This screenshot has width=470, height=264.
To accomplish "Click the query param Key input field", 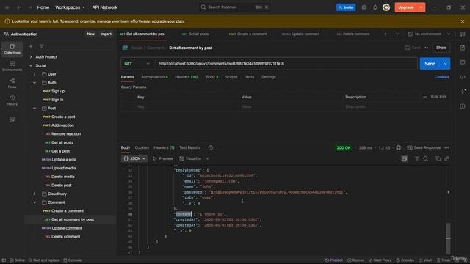I will pyautogui.click(x=186, y=106).
